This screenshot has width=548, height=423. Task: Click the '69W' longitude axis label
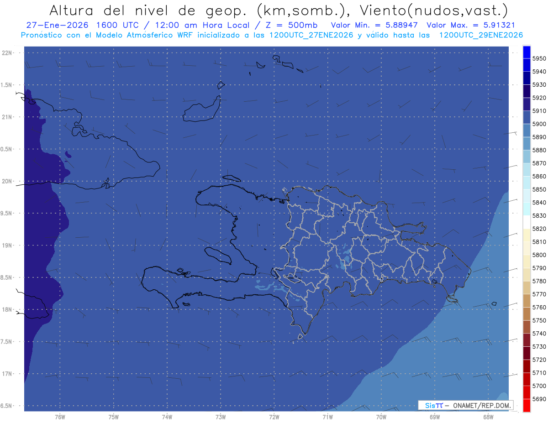pyautogui.click(x=435, y=417)
